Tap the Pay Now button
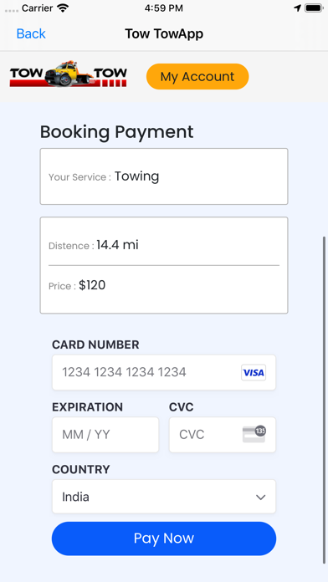The height and width of the screenshot is (582, 328). (x=164, y=539)
